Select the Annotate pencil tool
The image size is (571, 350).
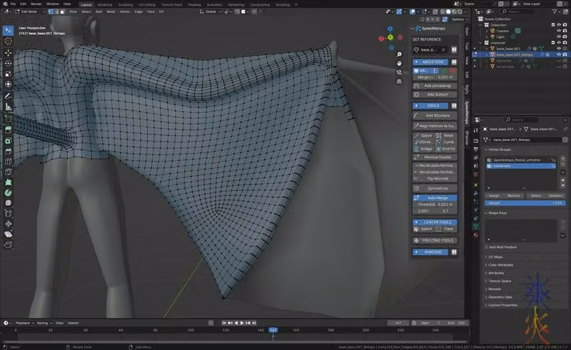tap(9, 96)
